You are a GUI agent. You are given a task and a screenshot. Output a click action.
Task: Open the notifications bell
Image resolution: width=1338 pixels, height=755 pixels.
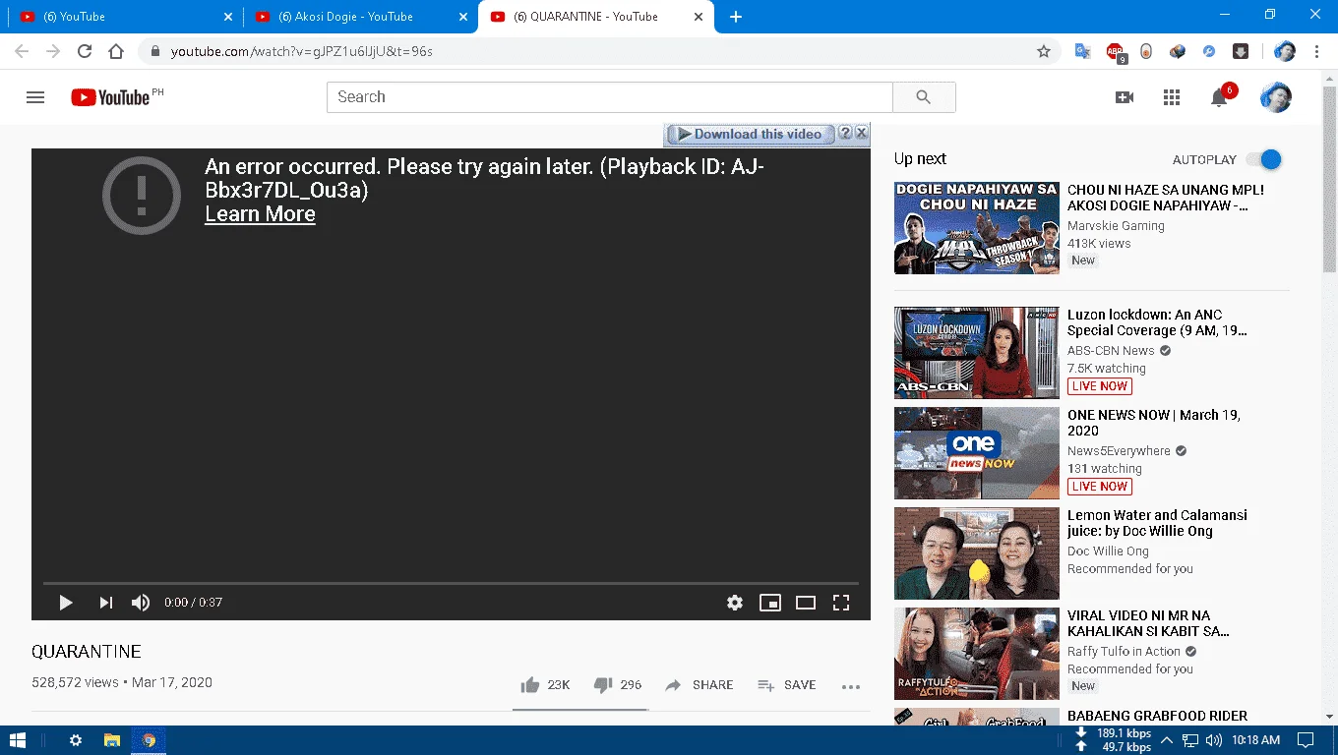pyautogui.click(x=1219, y=97)
